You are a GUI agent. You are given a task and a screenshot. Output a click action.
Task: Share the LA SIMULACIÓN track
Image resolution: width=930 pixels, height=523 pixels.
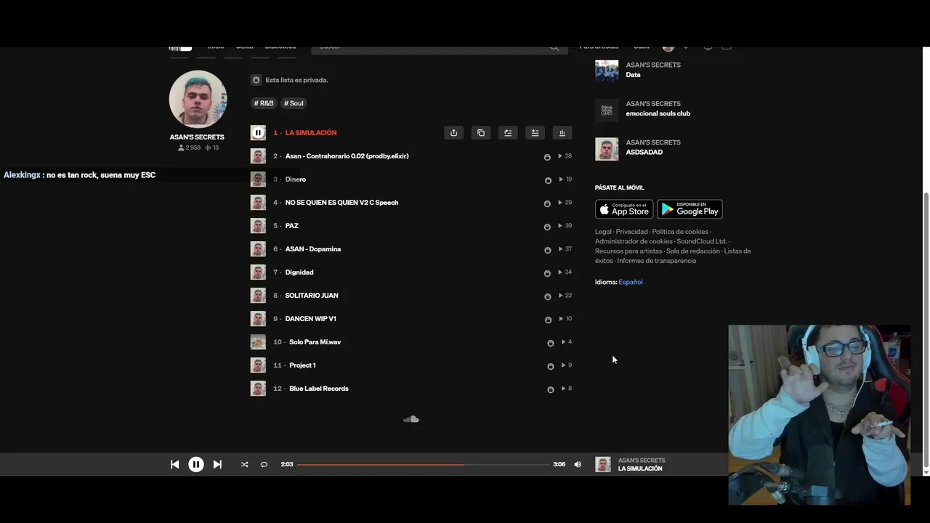pyautogui.click(x=453, y=133)
